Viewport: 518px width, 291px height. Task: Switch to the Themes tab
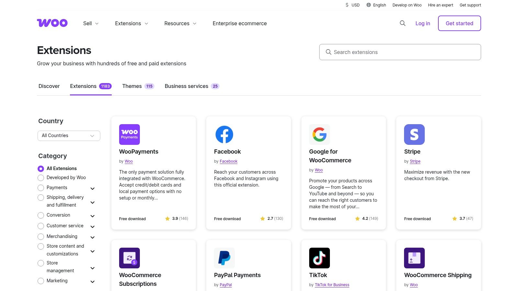[x=138, y=86]
